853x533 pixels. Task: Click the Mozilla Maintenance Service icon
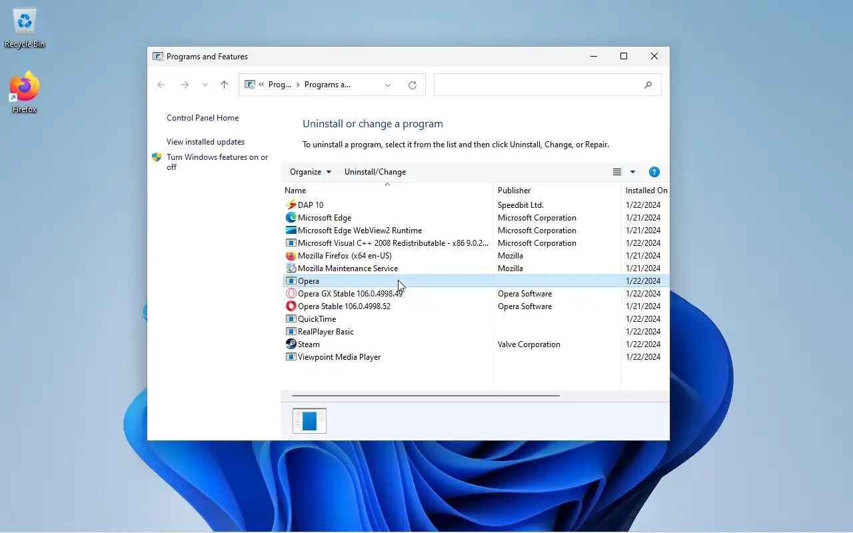tap(291, 268)
